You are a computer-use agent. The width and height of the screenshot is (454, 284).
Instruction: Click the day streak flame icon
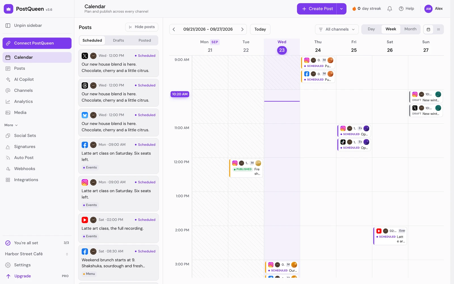(354, 9)
